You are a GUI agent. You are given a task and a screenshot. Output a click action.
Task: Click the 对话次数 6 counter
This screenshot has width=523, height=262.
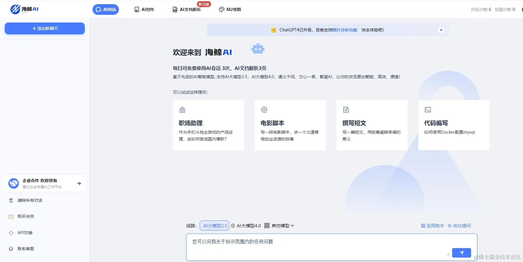(x=481, y=9)
